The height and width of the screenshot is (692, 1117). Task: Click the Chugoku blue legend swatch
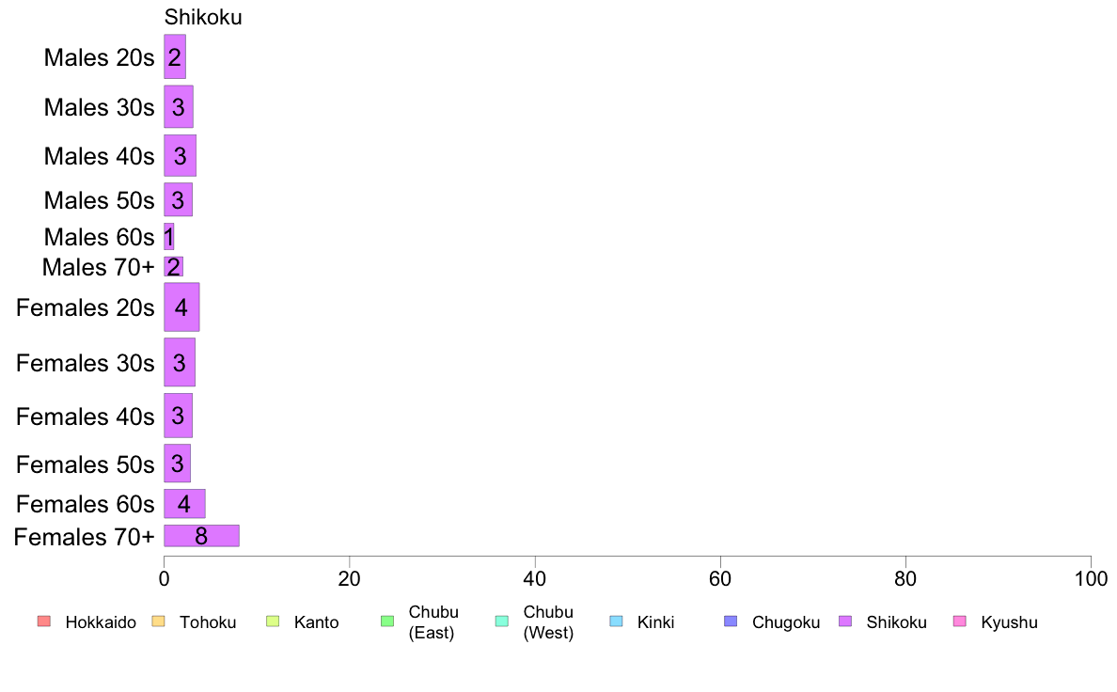point(731,621)
